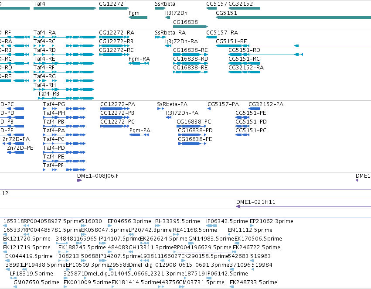The image size is (371, 289).
Task: Click protein CG32152-PA
Action: coord(266,104)
